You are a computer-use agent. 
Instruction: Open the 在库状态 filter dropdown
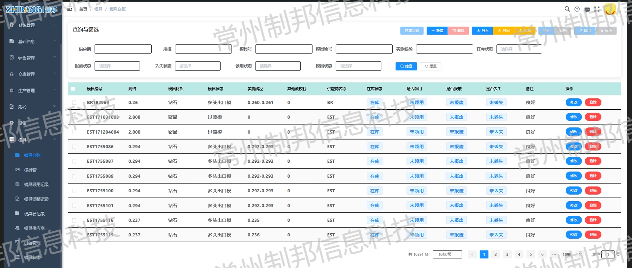click(519, 49)
